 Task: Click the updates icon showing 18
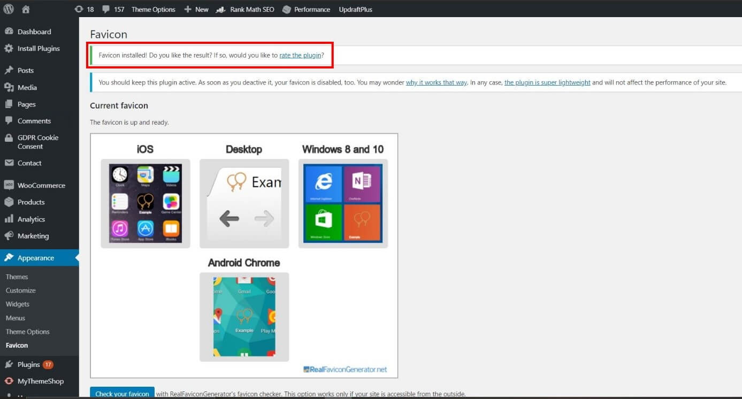(x=84, y=9)
